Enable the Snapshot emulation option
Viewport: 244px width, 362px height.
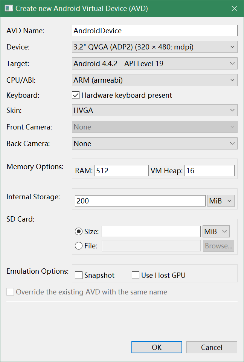coord(79,275)
